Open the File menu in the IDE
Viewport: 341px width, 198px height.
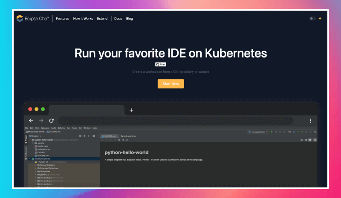pos(26,128)
